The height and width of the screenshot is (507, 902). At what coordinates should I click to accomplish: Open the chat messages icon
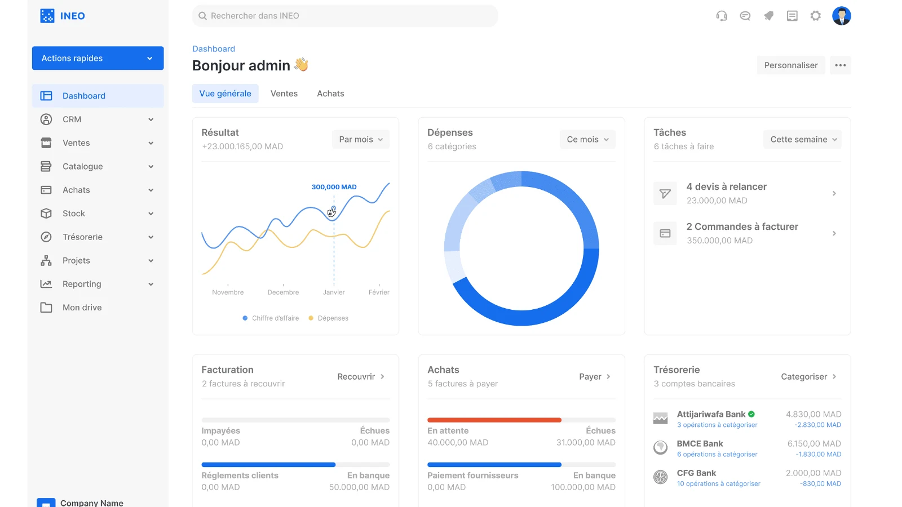click(745, 16)
